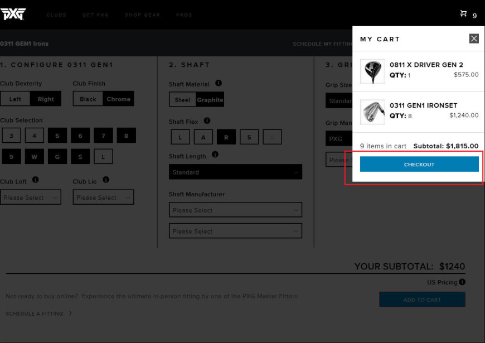The width and height of the screenshot is (485, 343).
Task: Open the shopping cart icon
Action: point(463,13)
